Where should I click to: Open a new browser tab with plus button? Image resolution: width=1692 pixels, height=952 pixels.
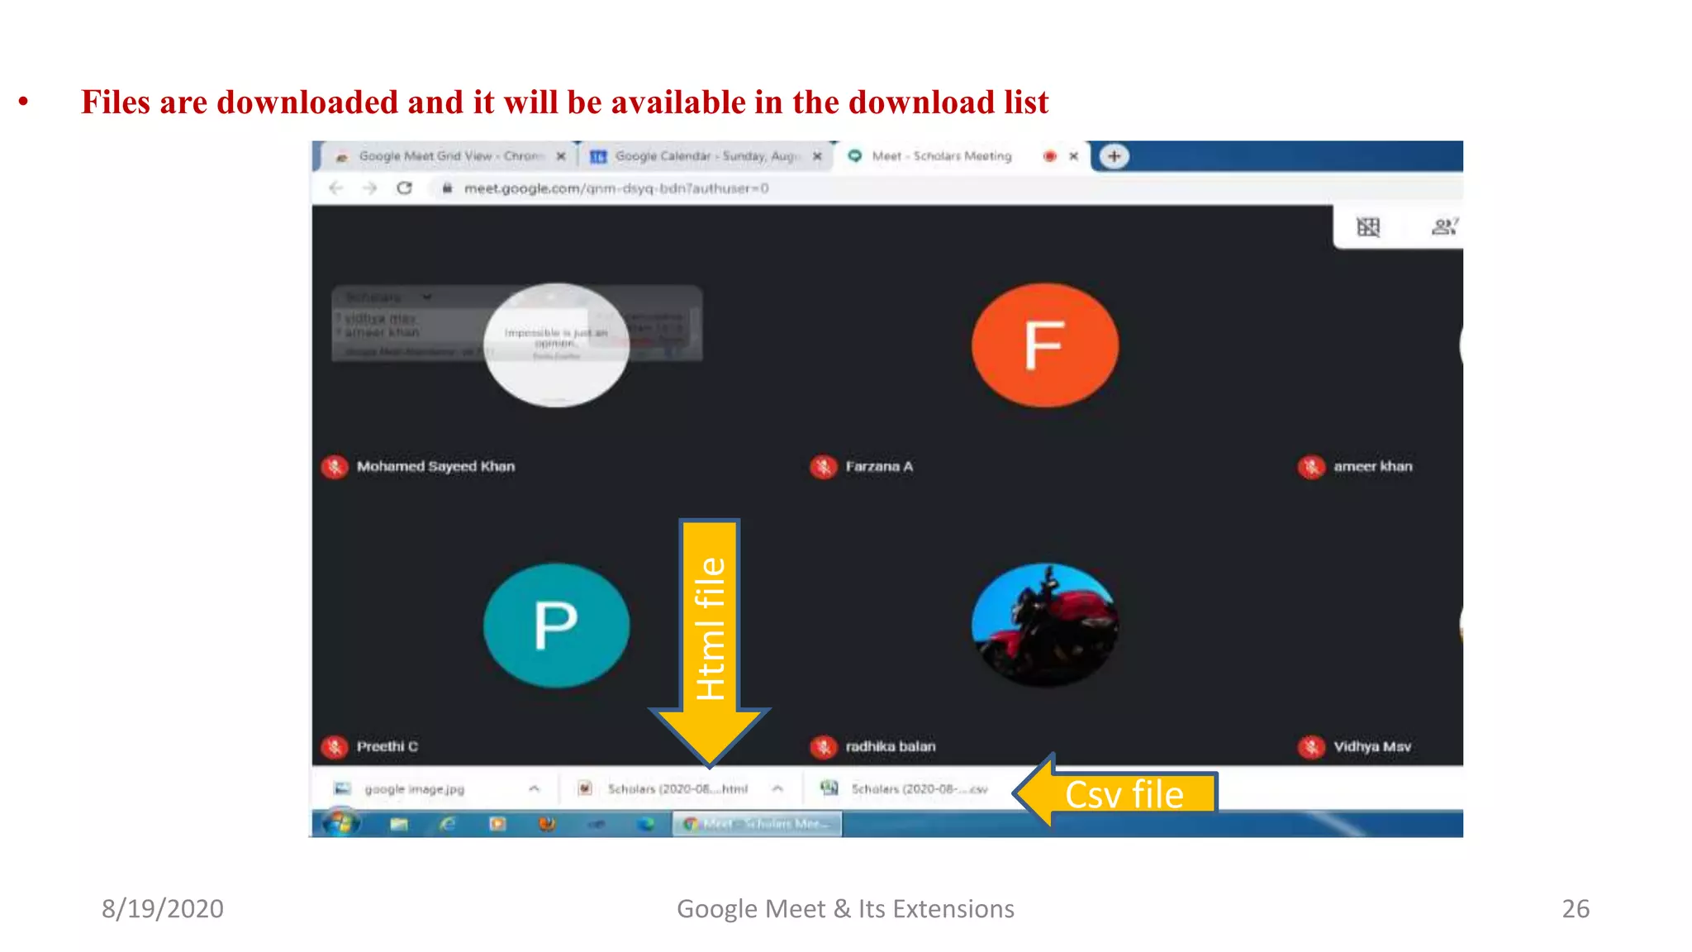[x=1114, y=155]
